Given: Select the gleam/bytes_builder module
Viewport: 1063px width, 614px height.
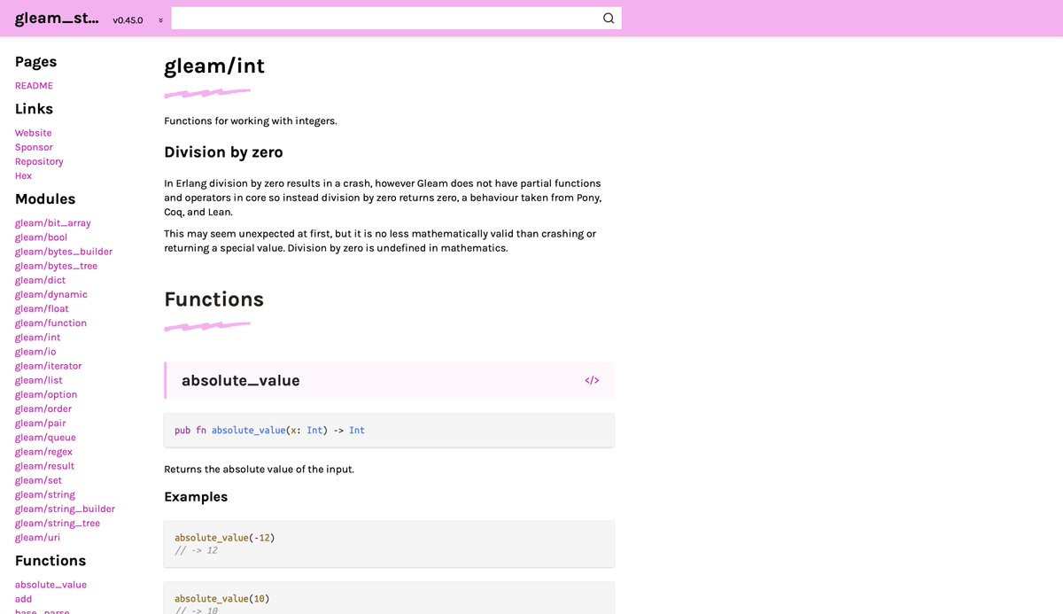Looking at the screenshot, I should pos(64,252).
